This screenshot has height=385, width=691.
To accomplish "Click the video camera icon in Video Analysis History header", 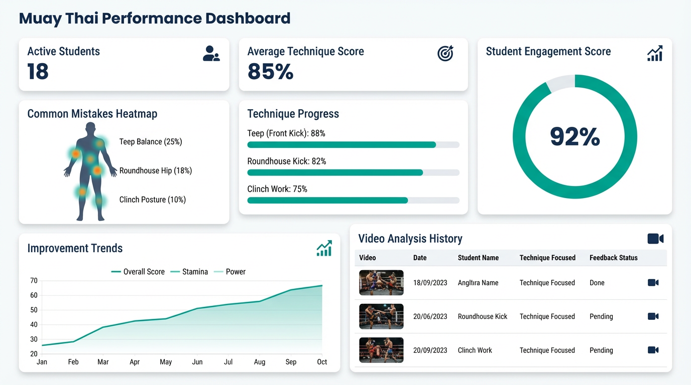I will [x=655, y=239].
